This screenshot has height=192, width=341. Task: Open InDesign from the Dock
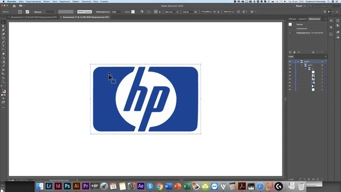pyautogui.click(x=58, y=186)
